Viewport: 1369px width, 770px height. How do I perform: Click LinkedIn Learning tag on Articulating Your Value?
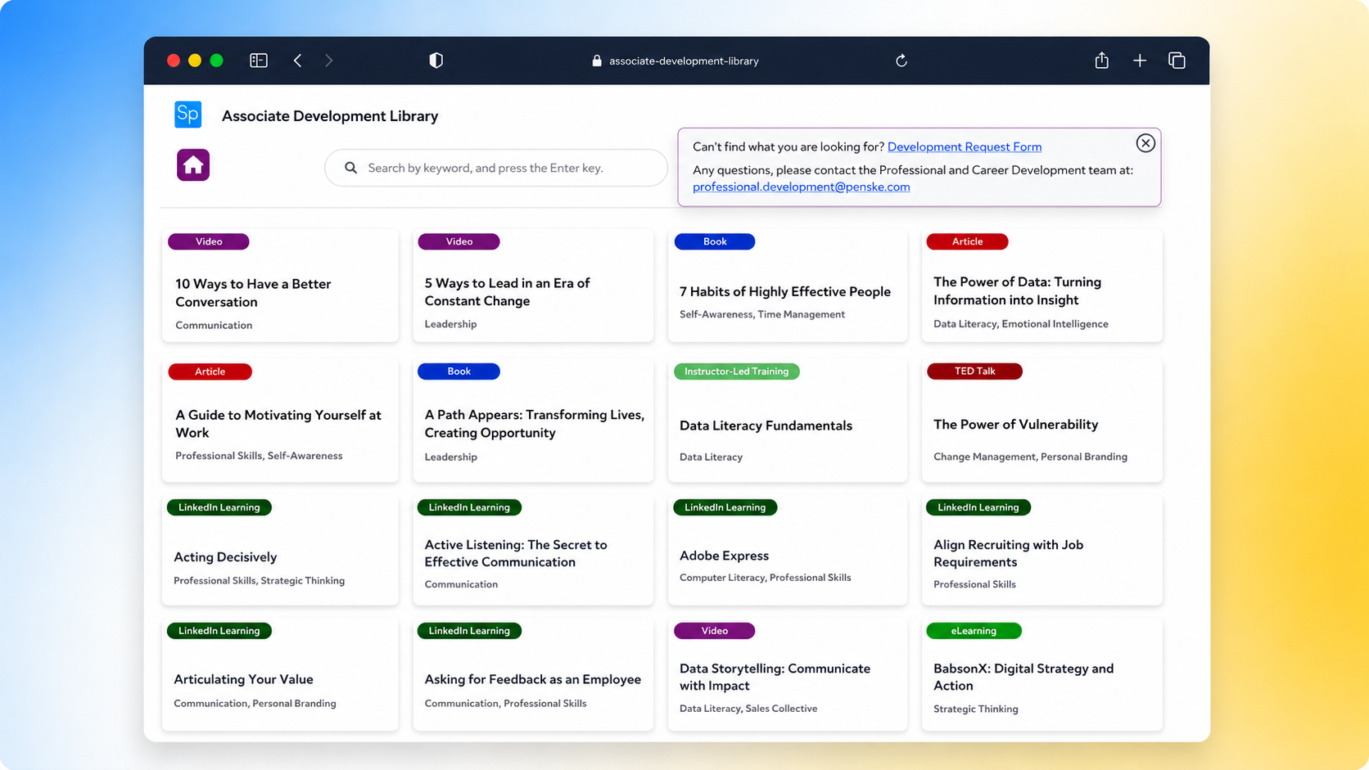(x=219, y=631)
